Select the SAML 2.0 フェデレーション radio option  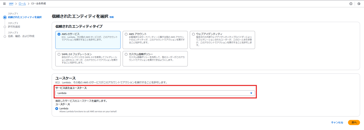click(59, 54)
